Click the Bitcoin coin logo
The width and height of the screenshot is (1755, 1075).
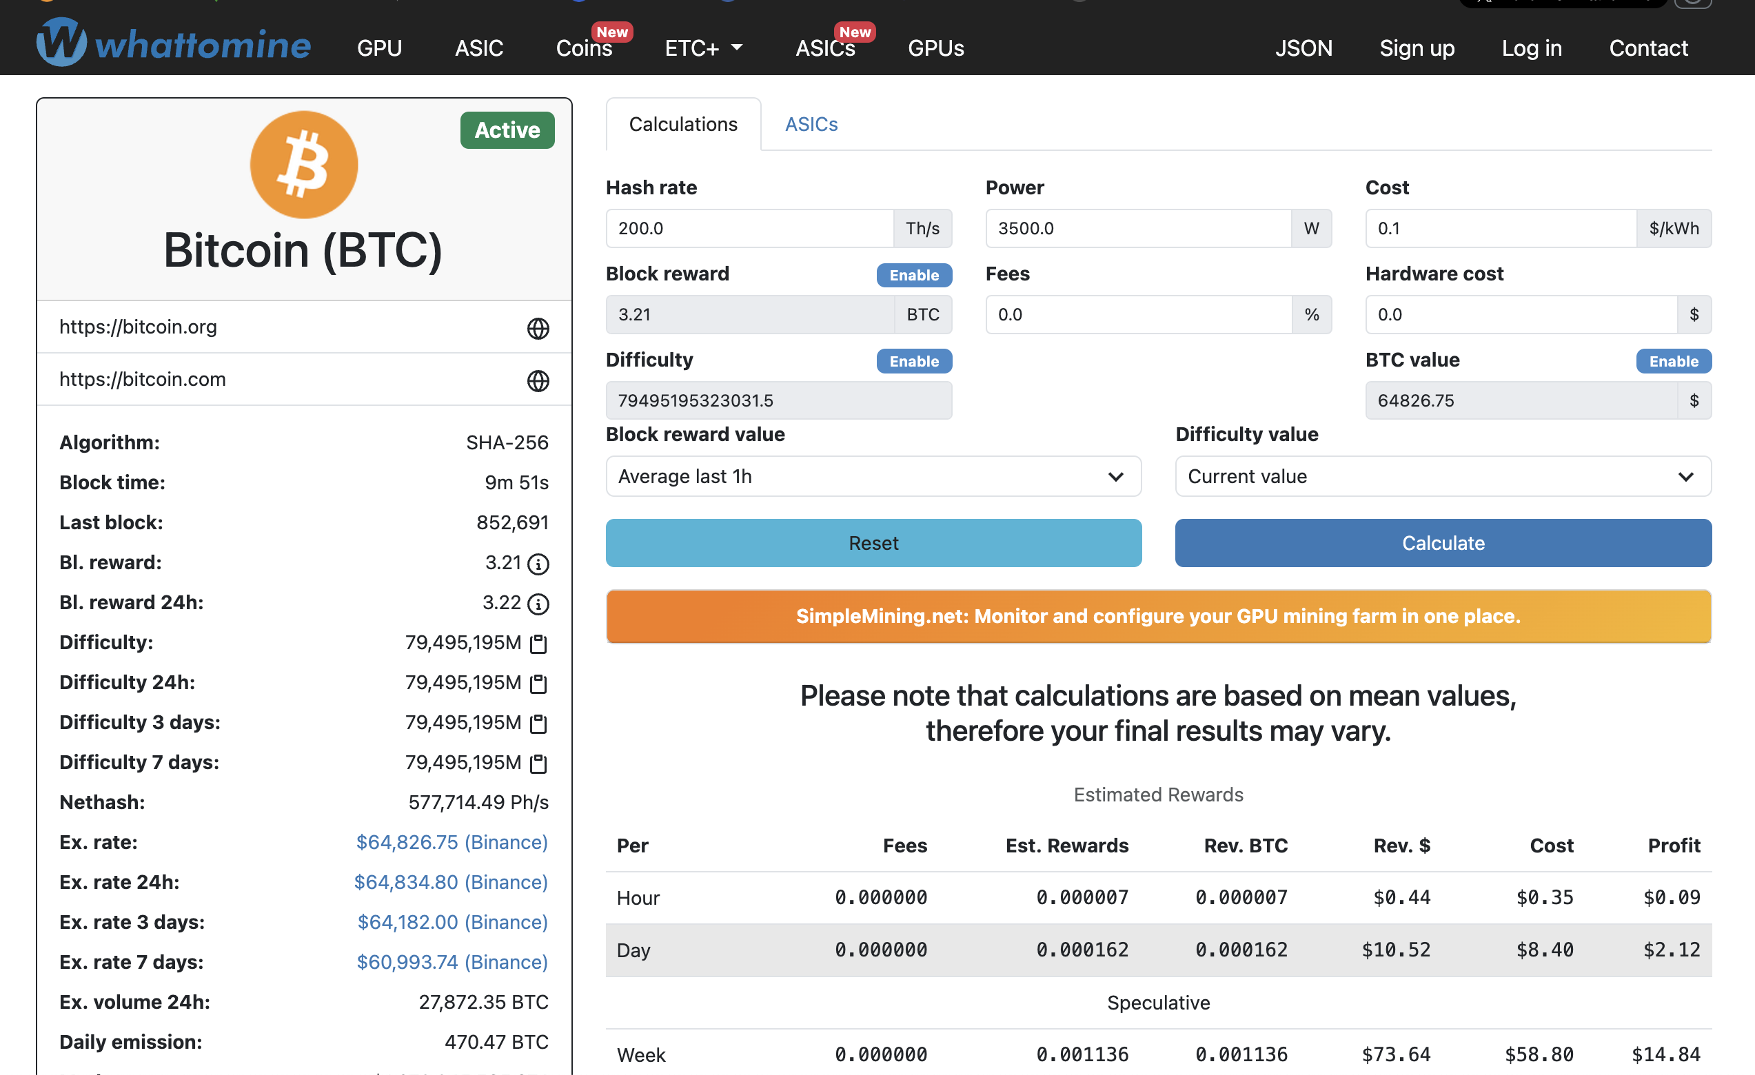point(304,165)
